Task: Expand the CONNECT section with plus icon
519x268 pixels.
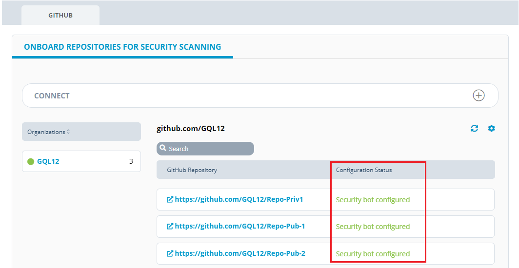Action: (x=479, y=96)
